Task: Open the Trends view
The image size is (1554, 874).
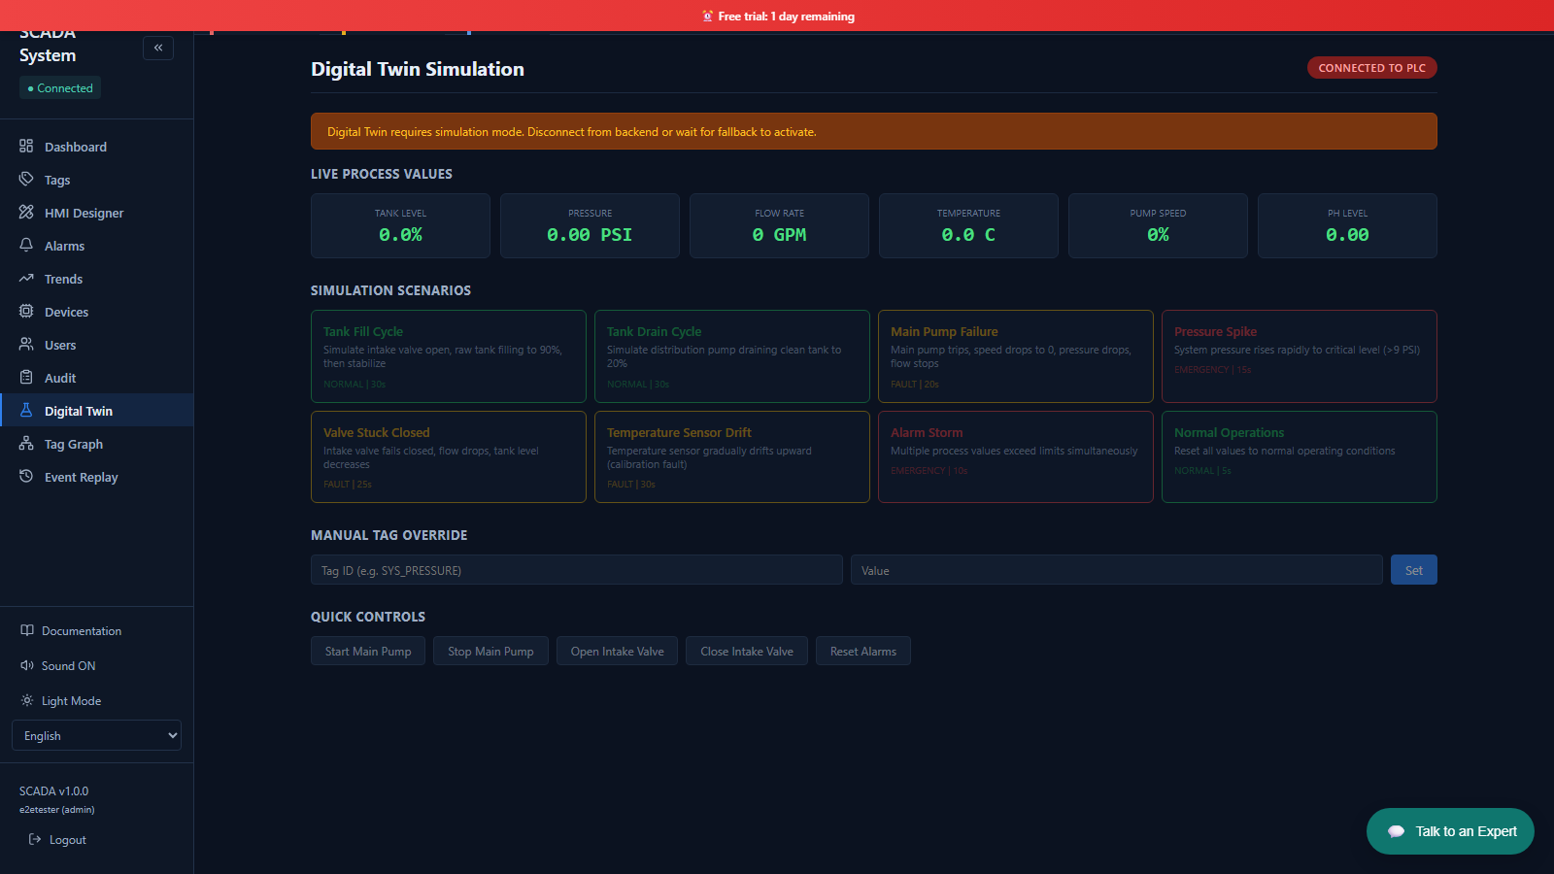Action: pos(97,279)
